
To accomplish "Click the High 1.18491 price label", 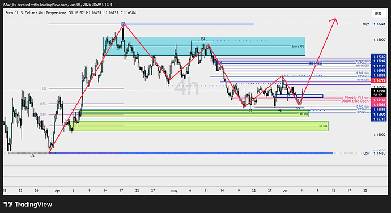I will point(374,24).
